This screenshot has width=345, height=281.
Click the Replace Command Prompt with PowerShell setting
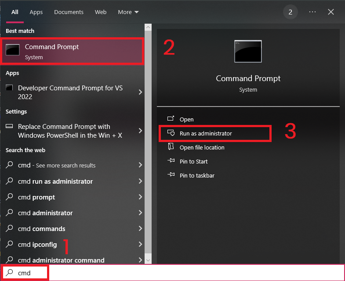click(x=70, y=131)
